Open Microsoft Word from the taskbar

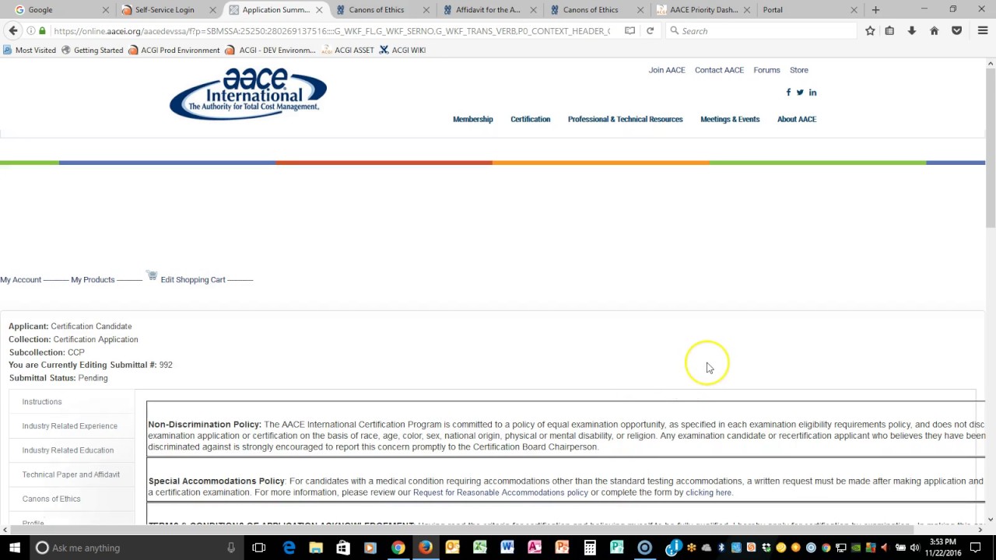(507, 548)
